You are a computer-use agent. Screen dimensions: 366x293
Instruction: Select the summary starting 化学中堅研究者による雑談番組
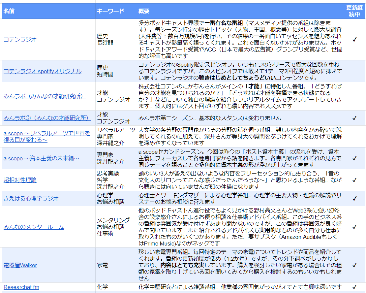point(240,287)
